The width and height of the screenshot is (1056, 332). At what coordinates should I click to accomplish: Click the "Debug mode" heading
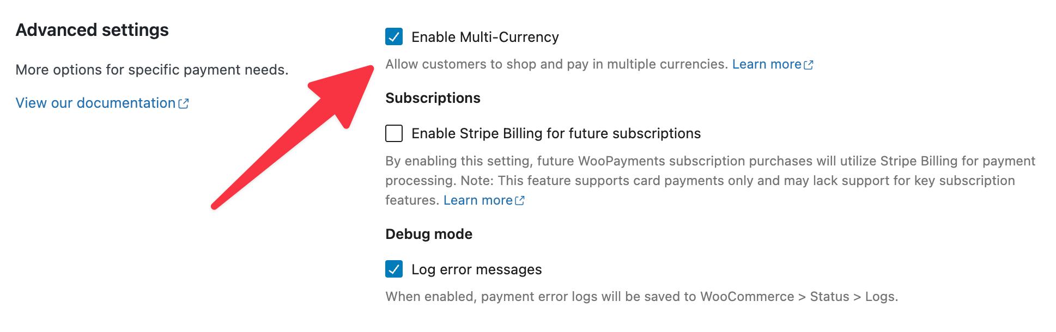point(428,233)
